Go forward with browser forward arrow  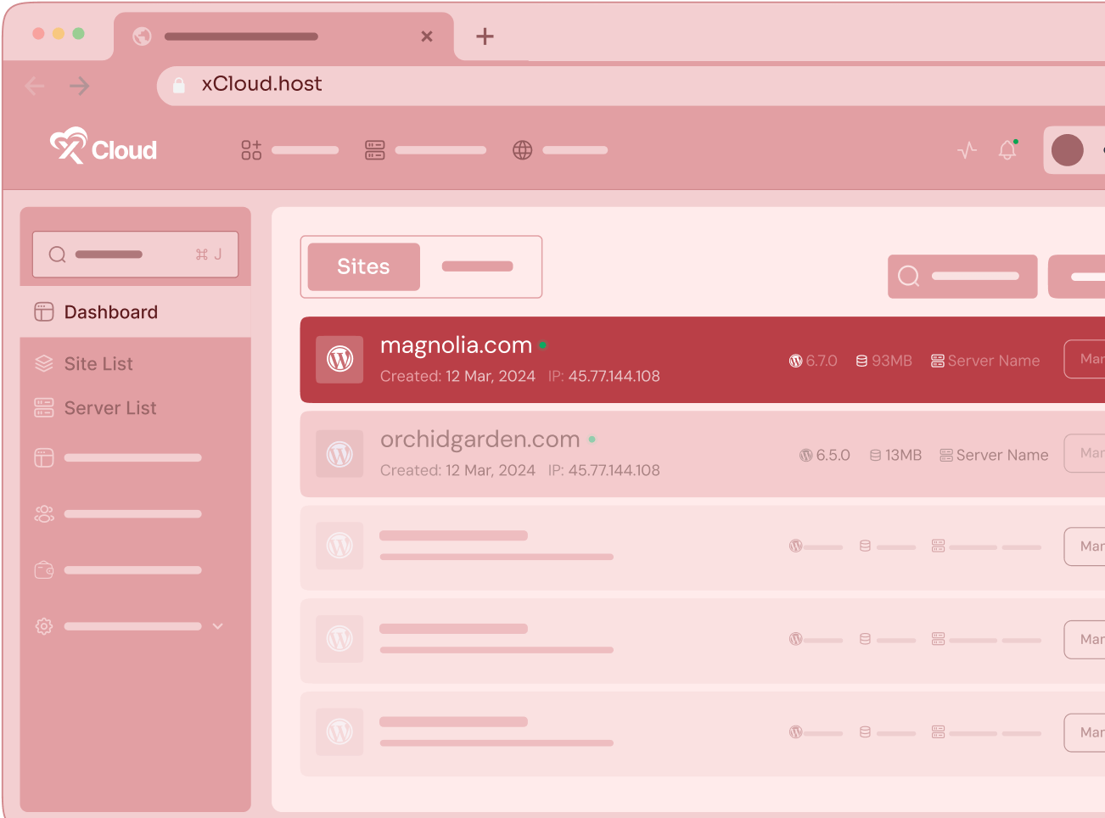click(80, 86)
